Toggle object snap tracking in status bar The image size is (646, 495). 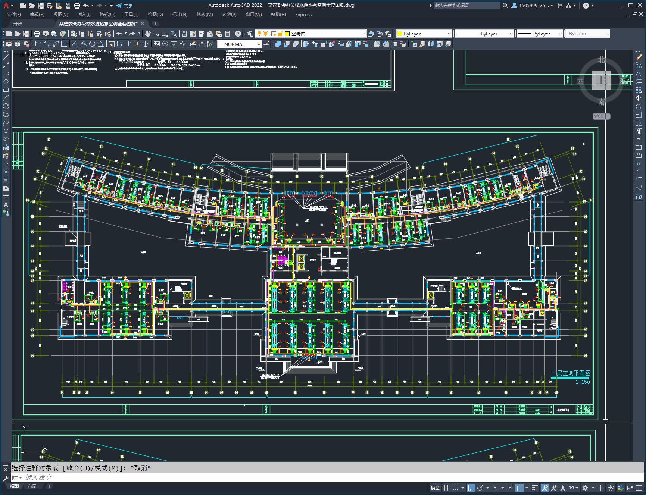pyautogui.click(x=510, y=488)
